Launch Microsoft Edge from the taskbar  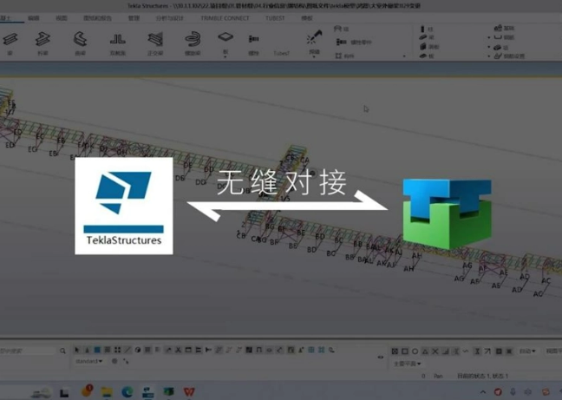click(x=127, y=391)
